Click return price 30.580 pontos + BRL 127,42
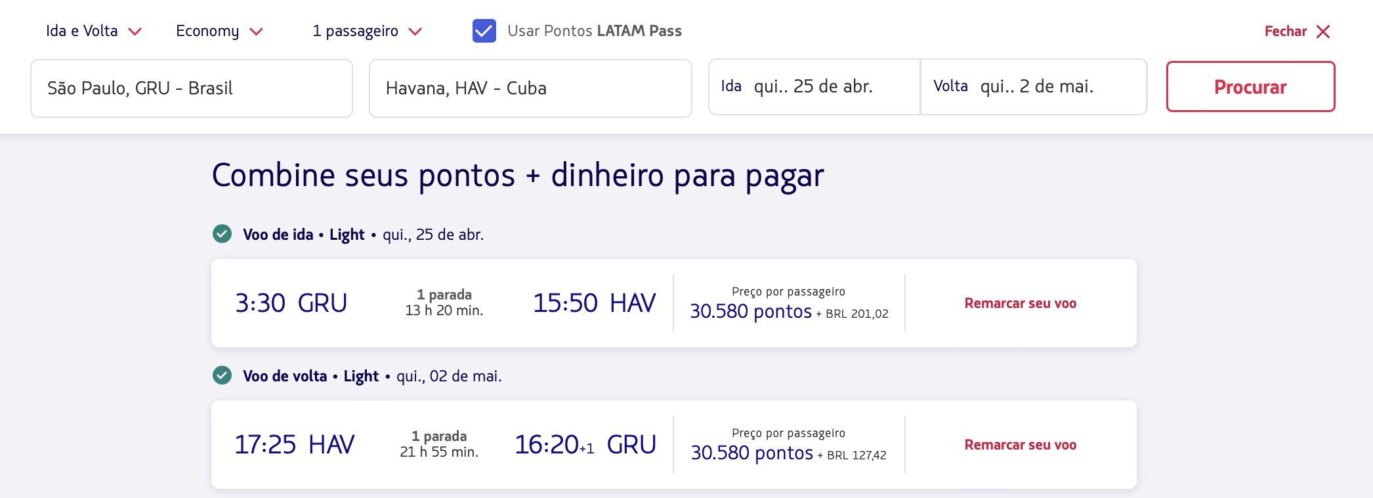Image resolution: width=1373 pixels, height=498 pixels. [788, 453]
